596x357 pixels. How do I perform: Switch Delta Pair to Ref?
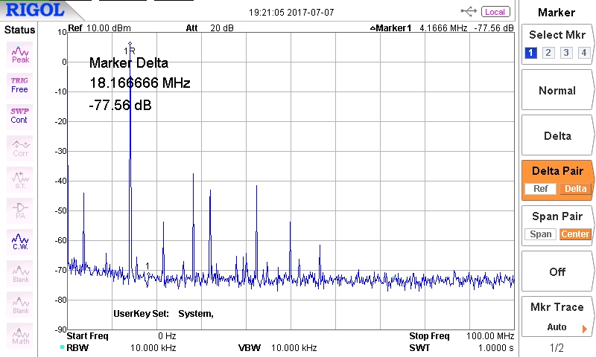[541, 189]
